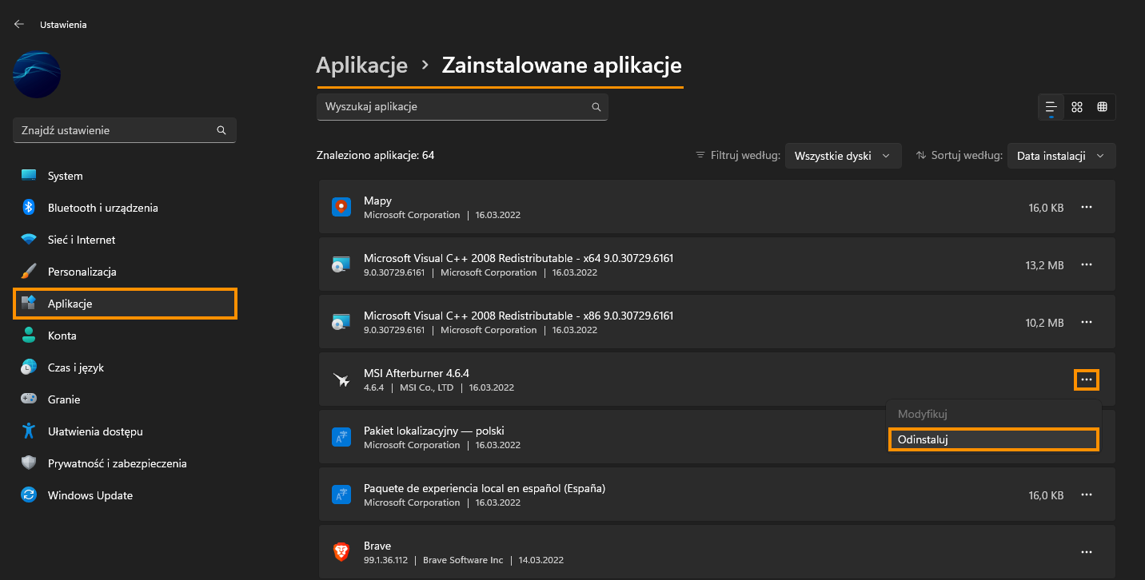The width and height of the screenshot is (1145, 580).
Task: Click the Aplikacje sidebar icon
Action: point(29,303)
